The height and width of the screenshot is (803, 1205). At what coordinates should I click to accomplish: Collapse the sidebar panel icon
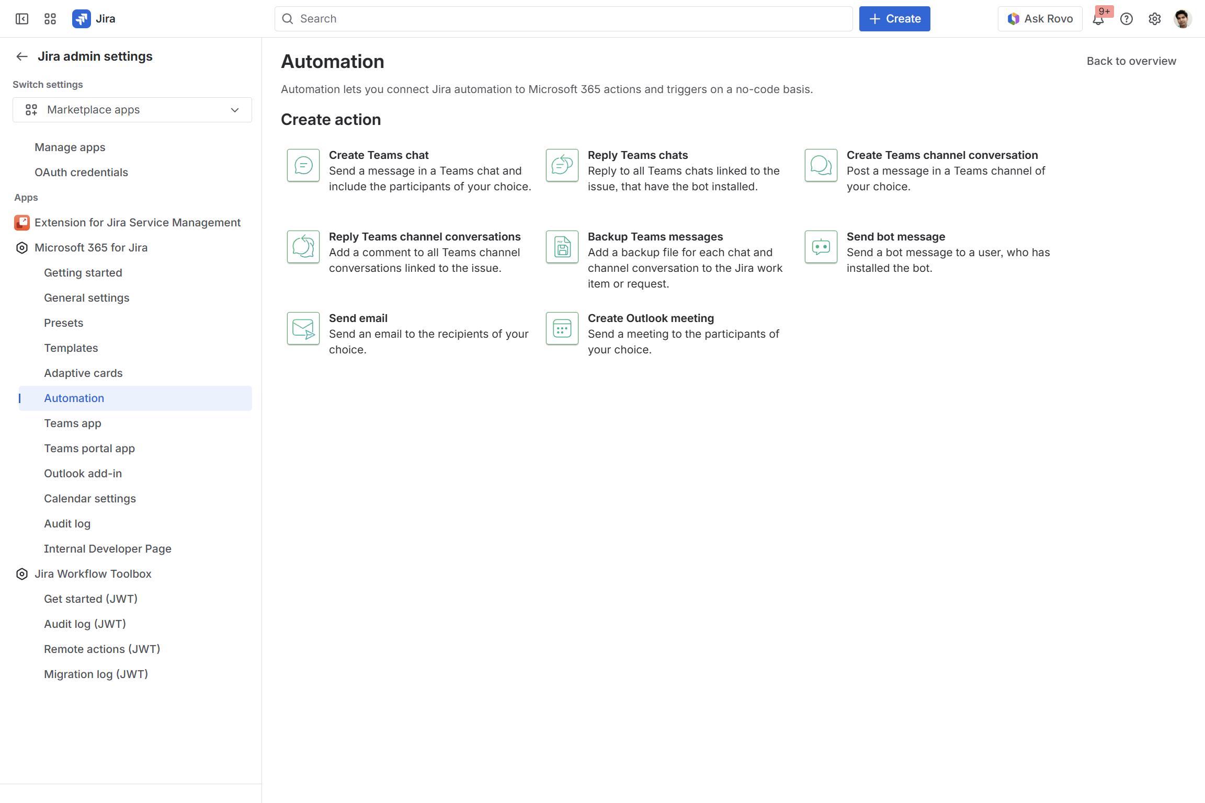(x=22, y=19)
